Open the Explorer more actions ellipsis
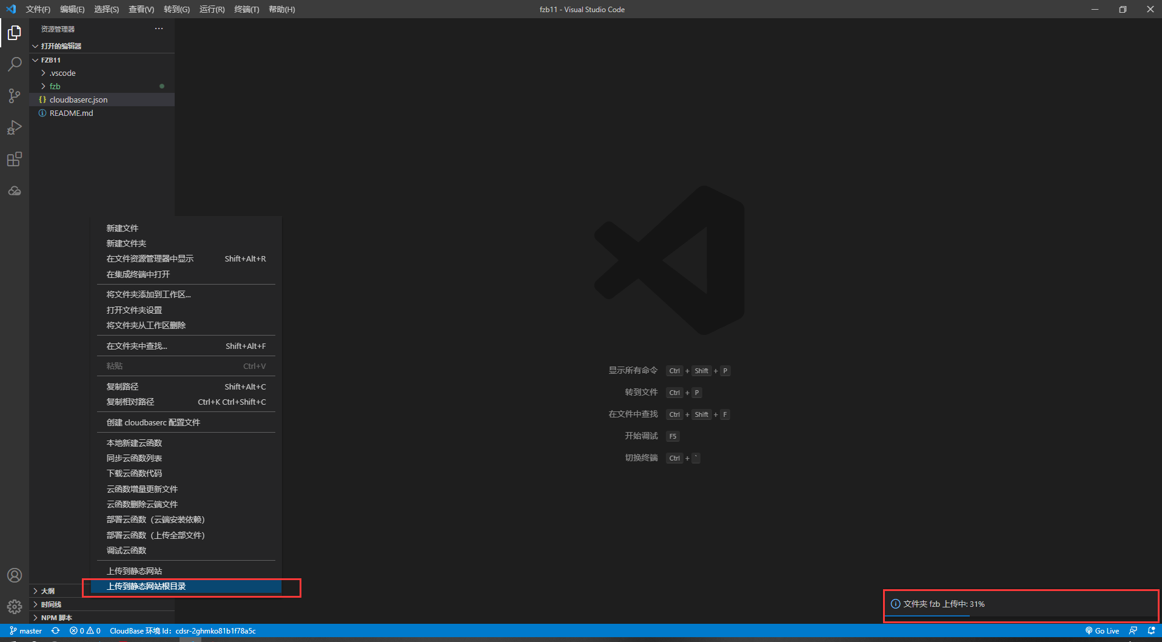 (x=159, y=29)
